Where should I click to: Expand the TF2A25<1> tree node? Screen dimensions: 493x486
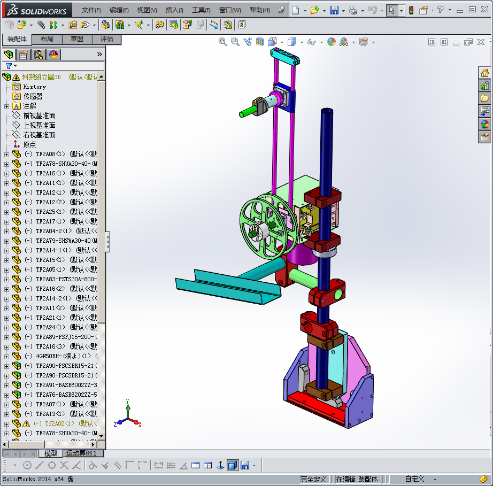(6, 212)
